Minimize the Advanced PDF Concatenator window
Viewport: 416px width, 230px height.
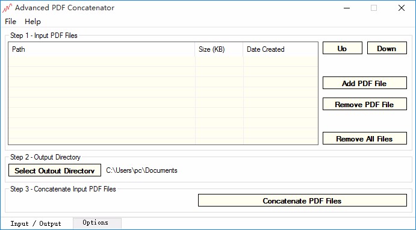347,8
